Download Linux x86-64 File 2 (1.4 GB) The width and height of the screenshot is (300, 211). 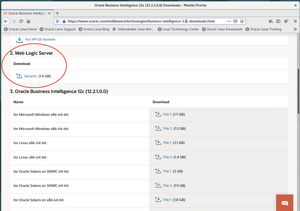click(x=167, y=157)
